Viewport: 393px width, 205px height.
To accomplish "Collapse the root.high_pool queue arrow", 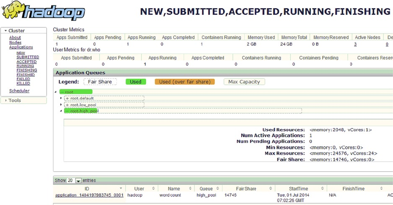I will [x=61, y=111].
